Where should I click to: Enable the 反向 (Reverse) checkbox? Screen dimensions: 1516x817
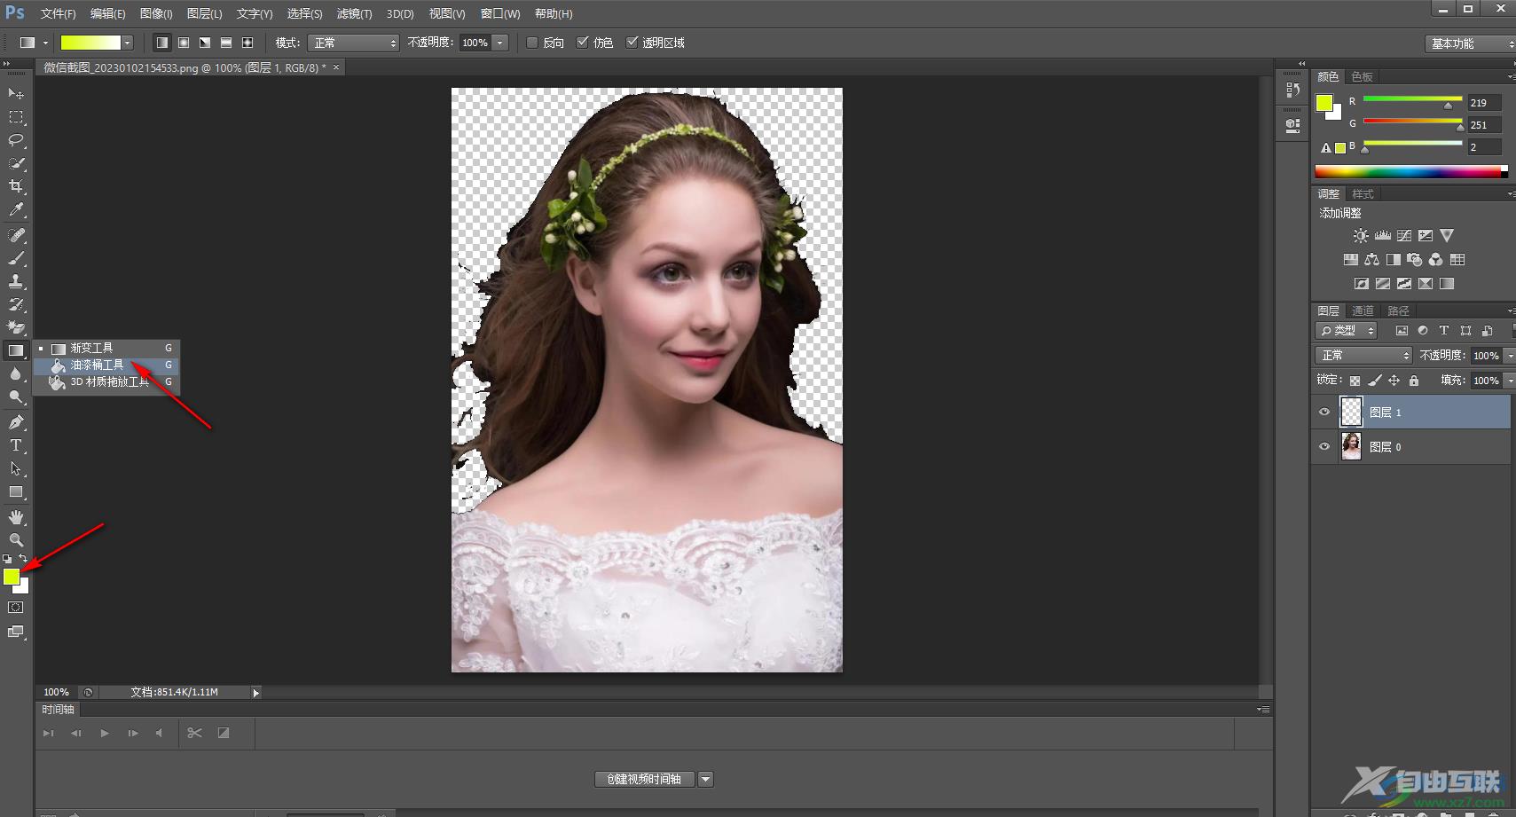532,43
